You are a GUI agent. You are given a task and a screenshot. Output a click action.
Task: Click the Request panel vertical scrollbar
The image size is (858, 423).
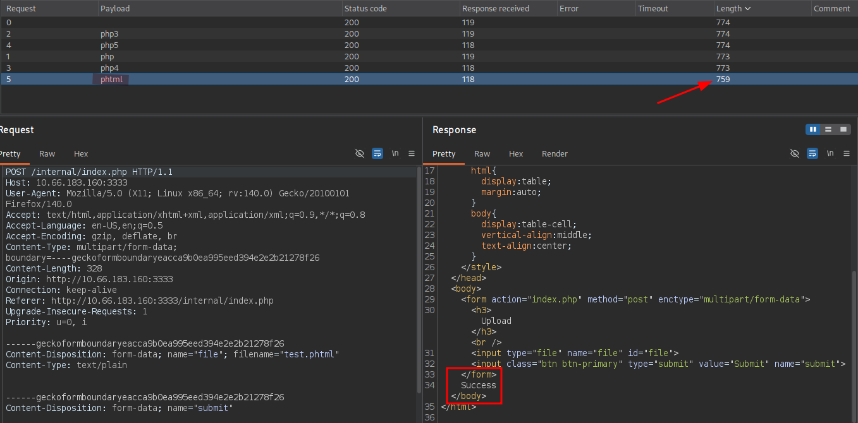pos(419,279)
